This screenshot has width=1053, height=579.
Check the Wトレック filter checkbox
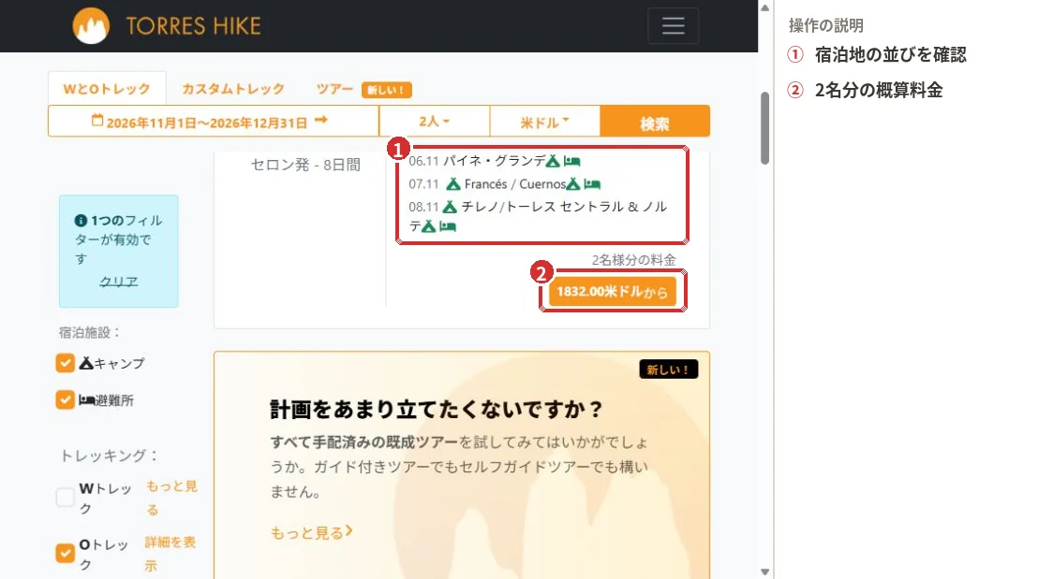(x=66, y=498)
